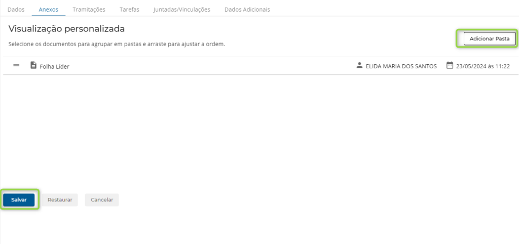This screenshot has height=244, width=519.
Task: Click the Adicionar Pasta button
Action: pyautogui.click(x=490, y=38)
